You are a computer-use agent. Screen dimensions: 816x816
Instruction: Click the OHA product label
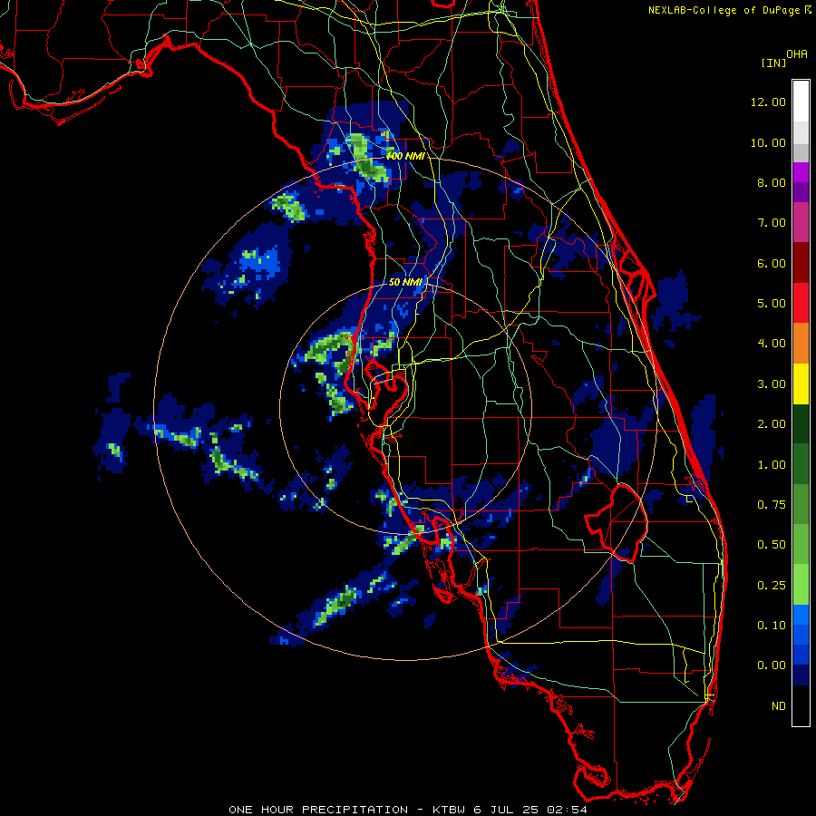(797, 54)
